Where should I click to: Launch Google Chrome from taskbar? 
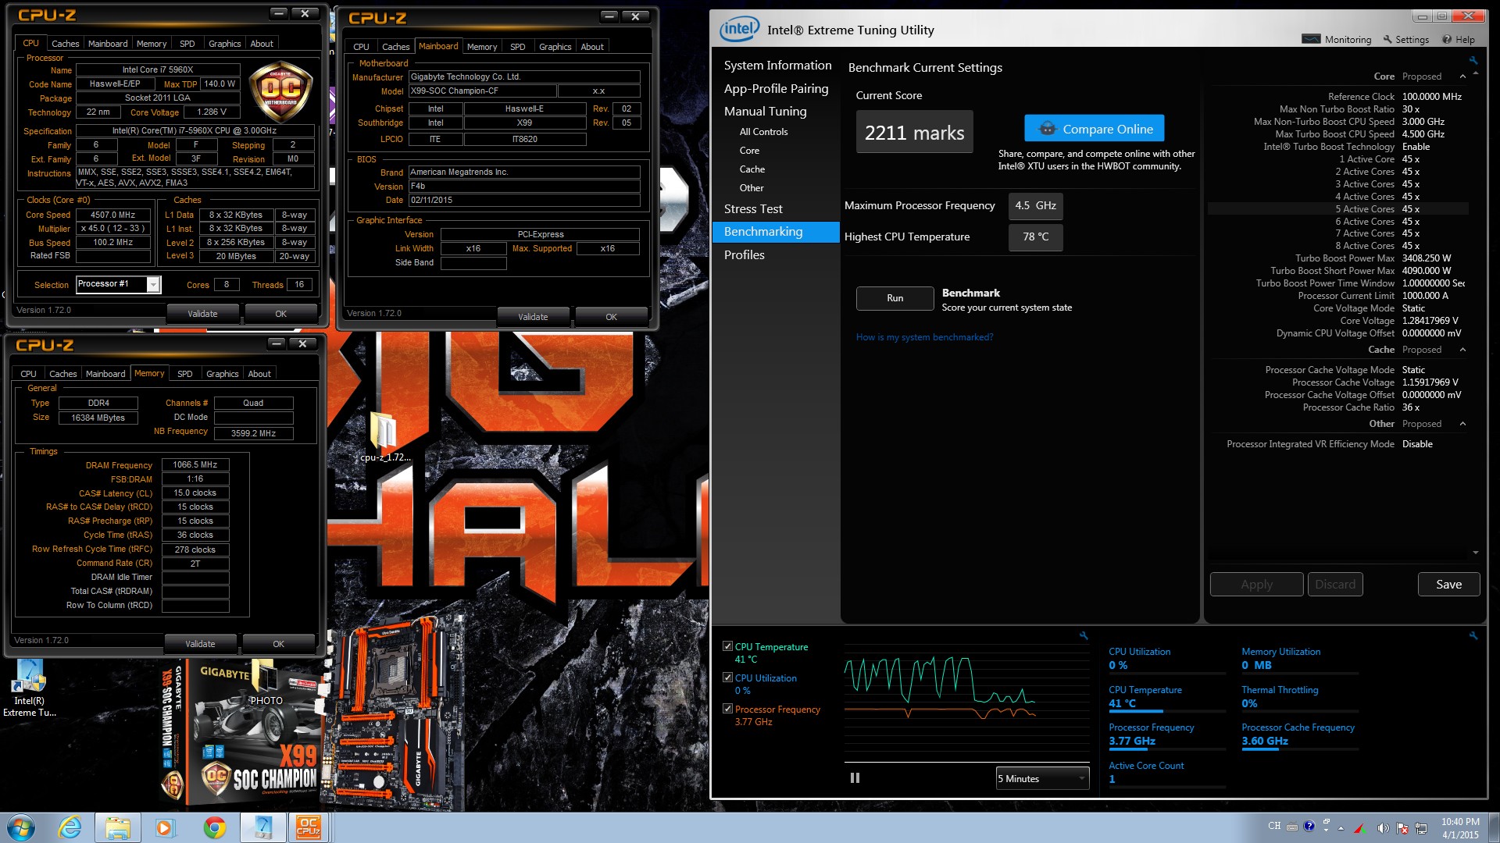214,827
